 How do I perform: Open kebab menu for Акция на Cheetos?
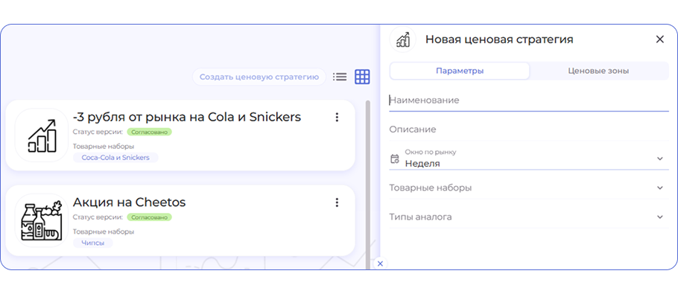point(337,202)
